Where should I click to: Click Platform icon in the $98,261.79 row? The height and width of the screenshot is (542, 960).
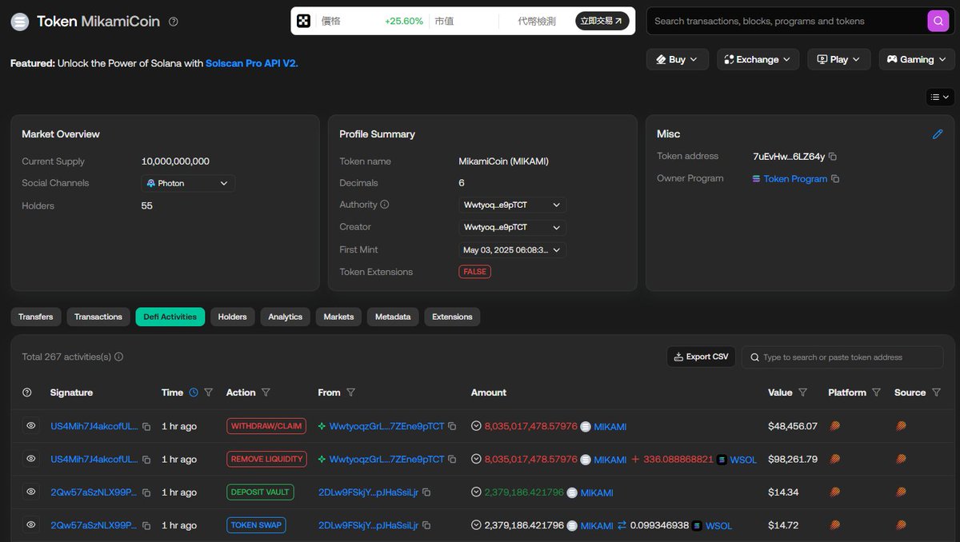(835, 459)
